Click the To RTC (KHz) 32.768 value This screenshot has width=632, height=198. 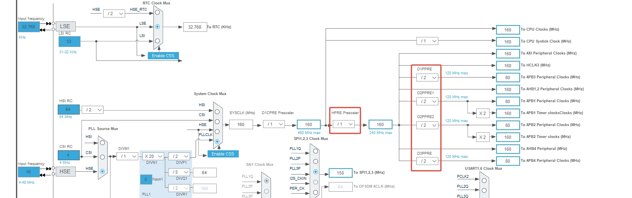(195, 27)
